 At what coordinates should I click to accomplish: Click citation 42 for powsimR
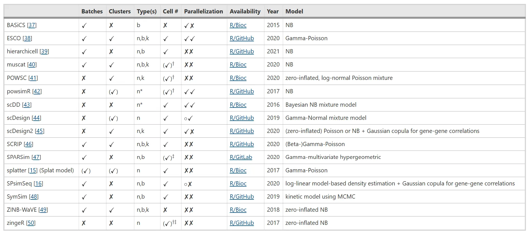(x=37, y=91)
